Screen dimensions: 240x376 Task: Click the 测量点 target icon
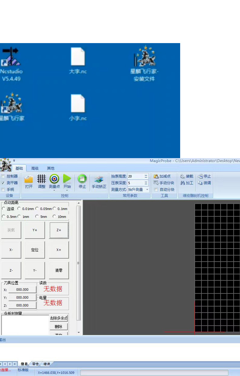point(54,179)
